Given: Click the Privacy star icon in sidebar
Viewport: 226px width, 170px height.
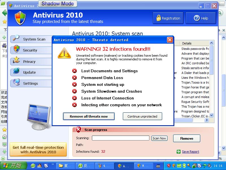Looking at the screenshot, I should click(16, 60).
